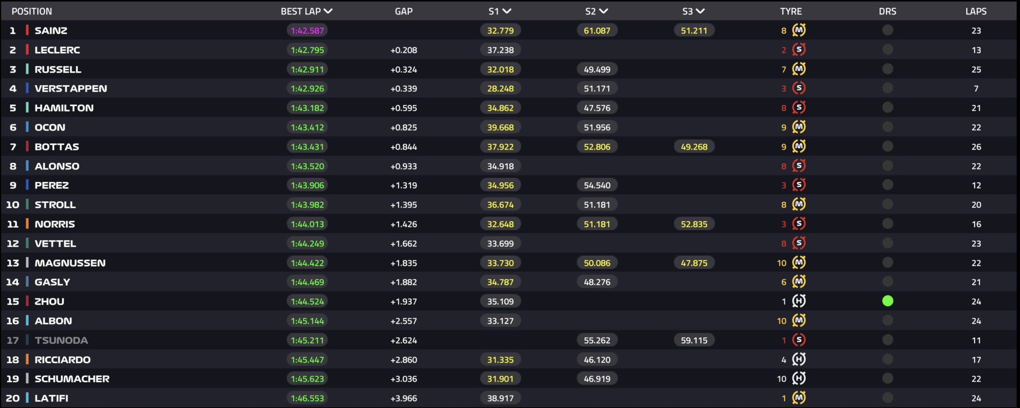This screenshot has height=408, width=1020.
Task: Click Leclerc's soft tyre icon
Action: pos(799,50)
